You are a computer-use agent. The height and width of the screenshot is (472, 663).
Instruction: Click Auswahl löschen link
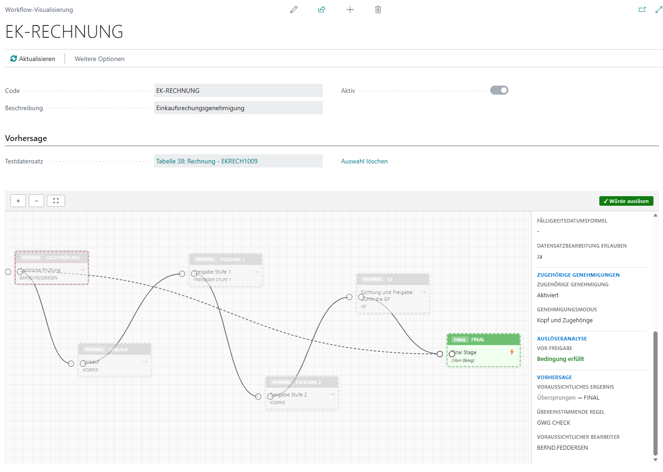click(x=364, y=161)
